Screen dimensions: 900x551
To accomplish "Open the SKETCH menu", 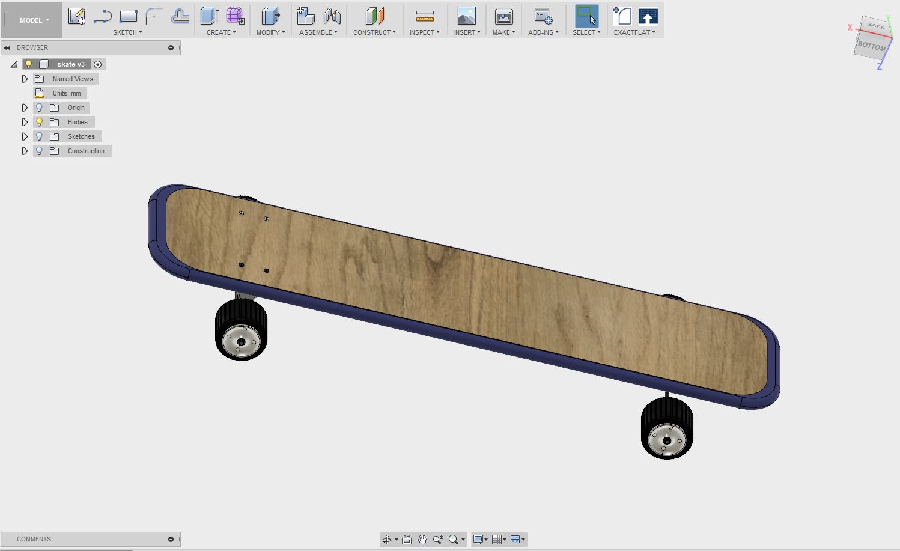I will pos(127,32).
